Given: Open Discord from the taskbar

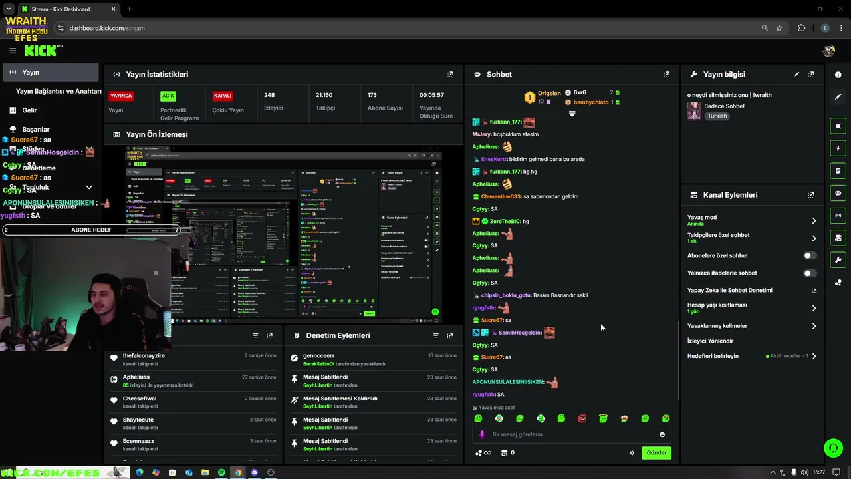Looking at the screenshot, I should tap(254, 472).
